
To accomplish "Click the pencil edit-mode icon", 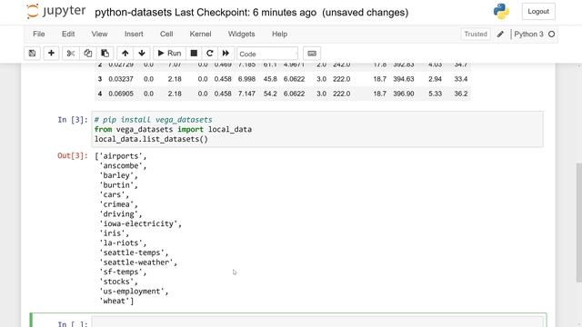I will click(x=500, y=35).
